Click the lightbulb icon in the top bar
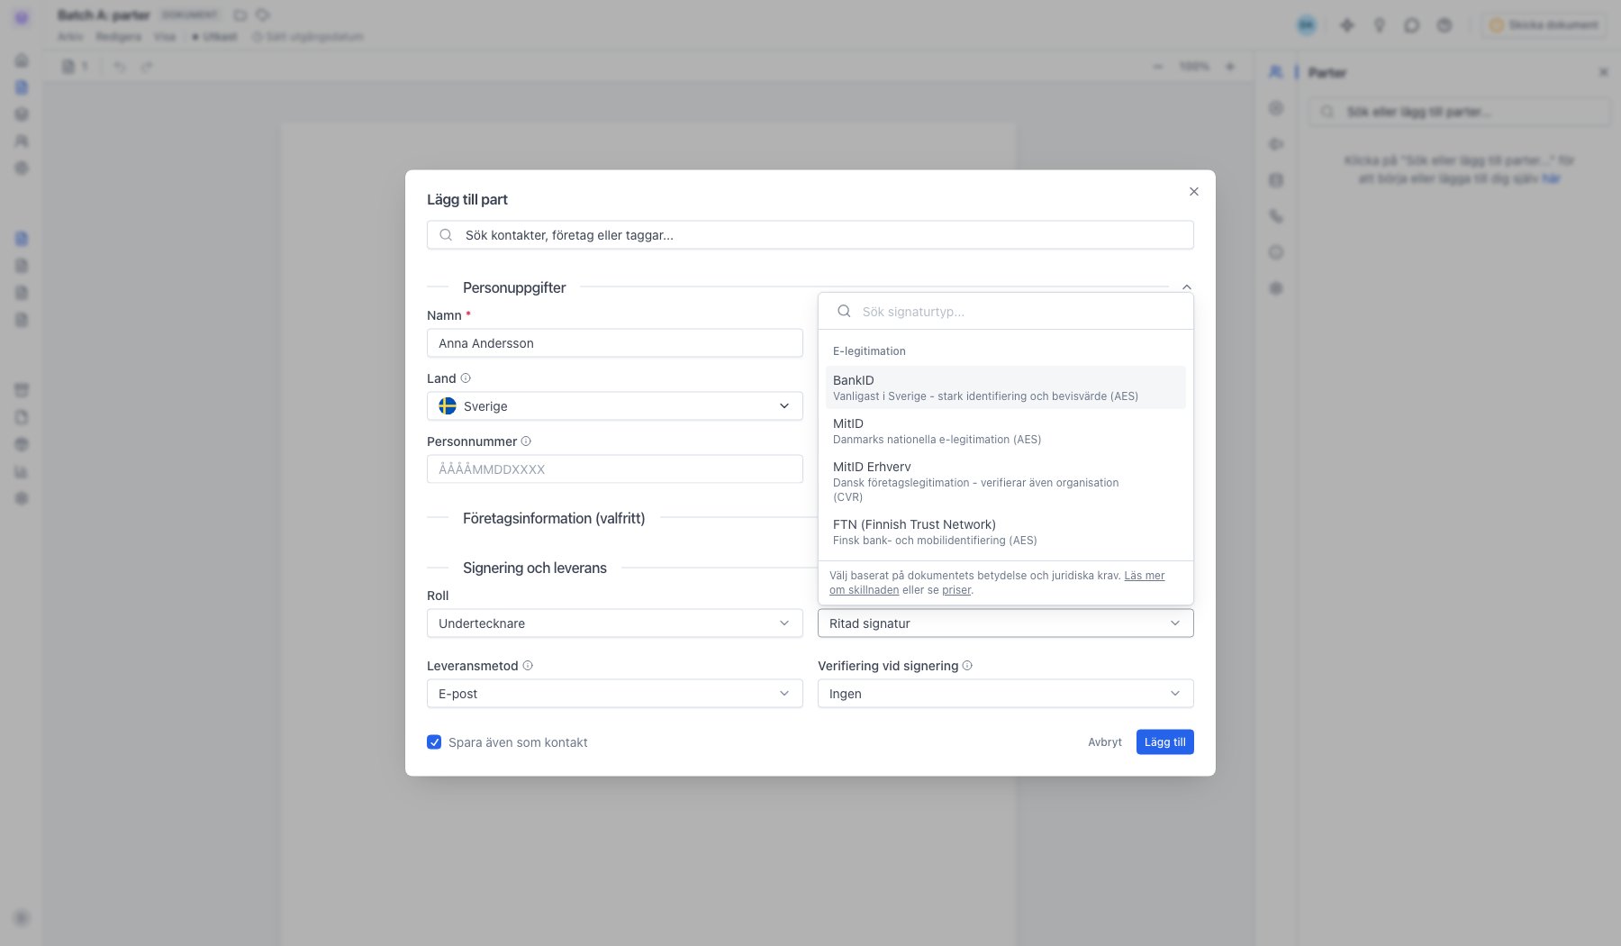This screenshot has width=1621, height=946. (1379, 25)
